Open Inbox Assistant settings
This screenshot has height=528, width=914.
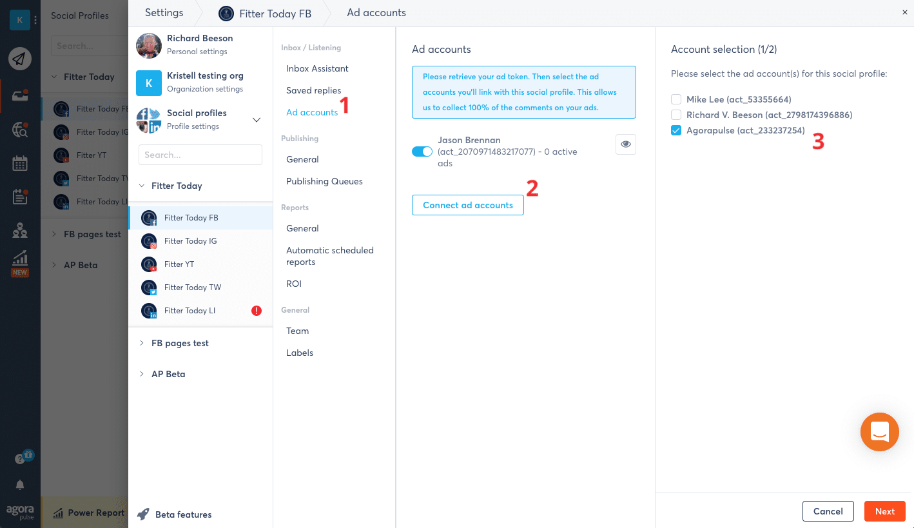pos(317,68)
